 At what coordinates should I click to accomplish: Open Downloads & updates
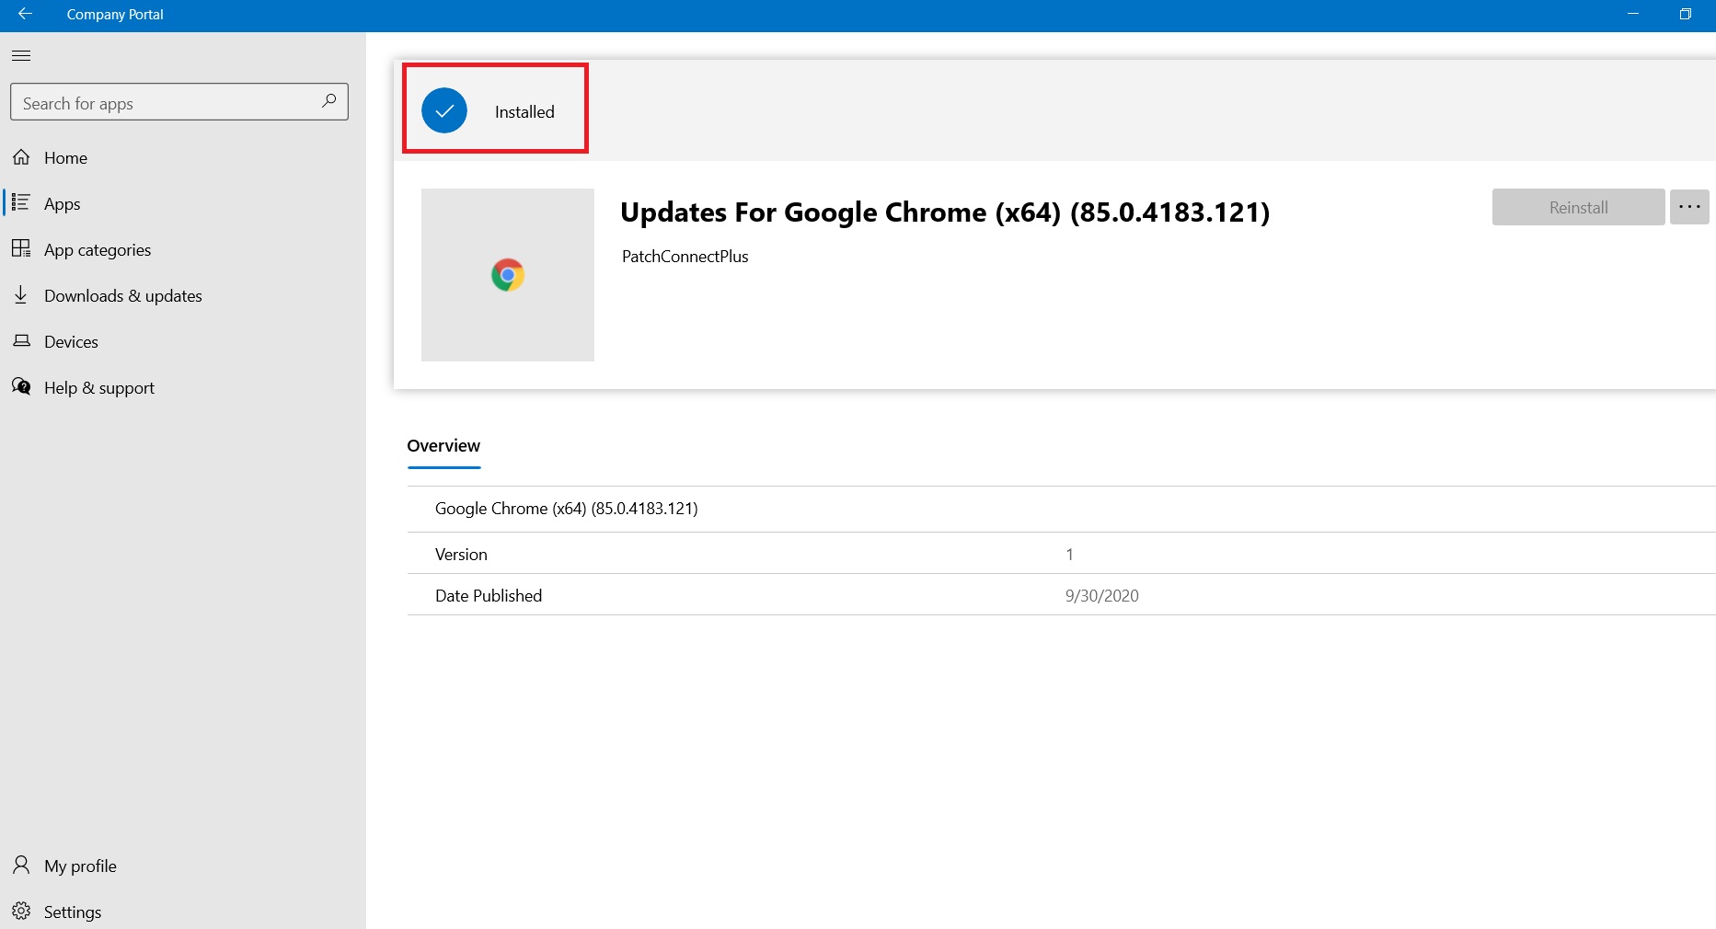pos(123,296)
